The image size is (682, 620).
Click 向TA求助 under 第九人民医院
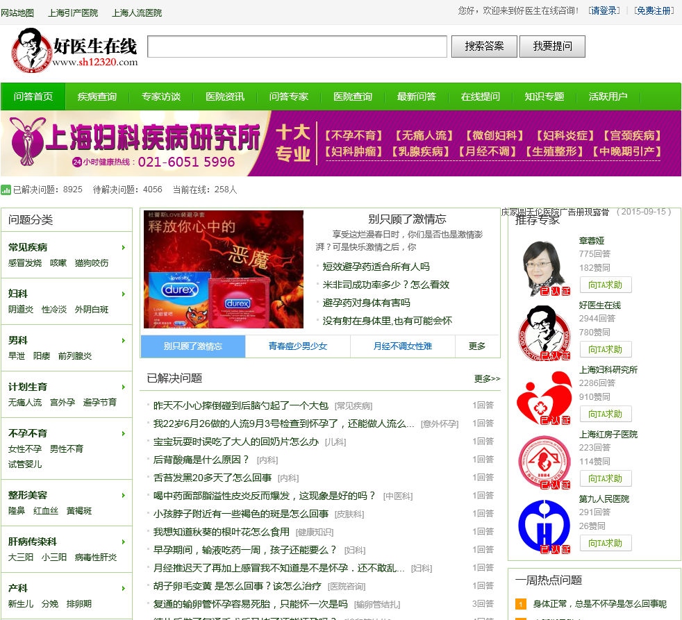coord(606,543)
